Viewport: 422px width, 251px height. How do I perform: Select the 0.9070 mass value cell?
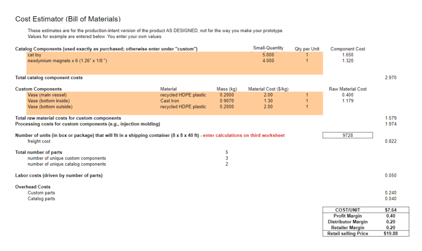(x=226, y=101)
